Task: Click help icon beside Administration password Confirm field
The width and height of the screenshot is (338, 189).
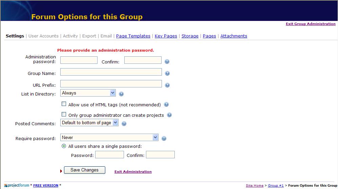Action: tap(167, 62)
